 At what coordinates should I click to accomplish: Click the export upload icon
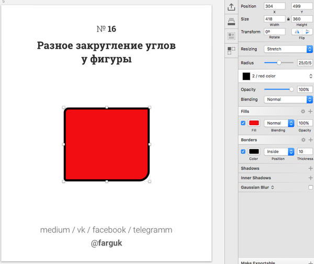(231, 7)
